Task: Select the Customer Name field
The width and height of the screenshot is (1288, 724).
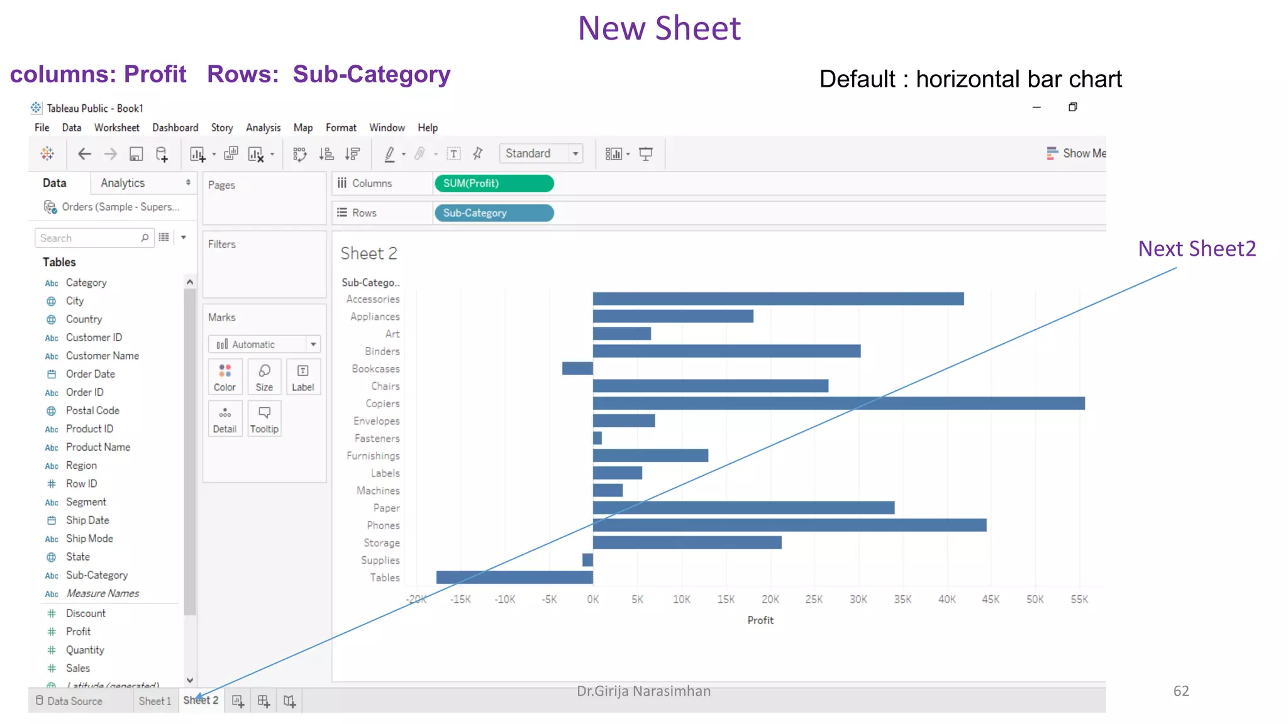Action: [x=103, y=356]
